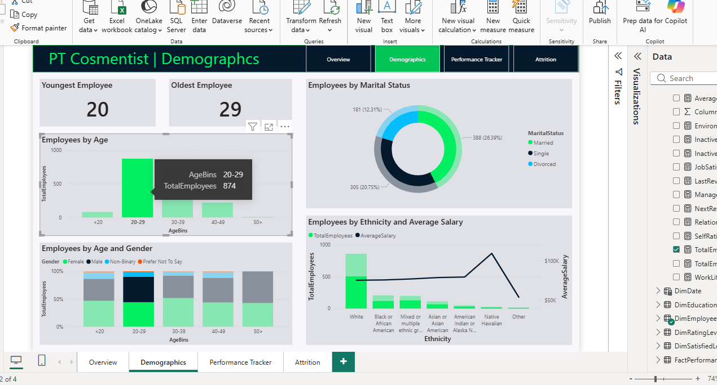Create a New measure

click(x=493, y=17)
